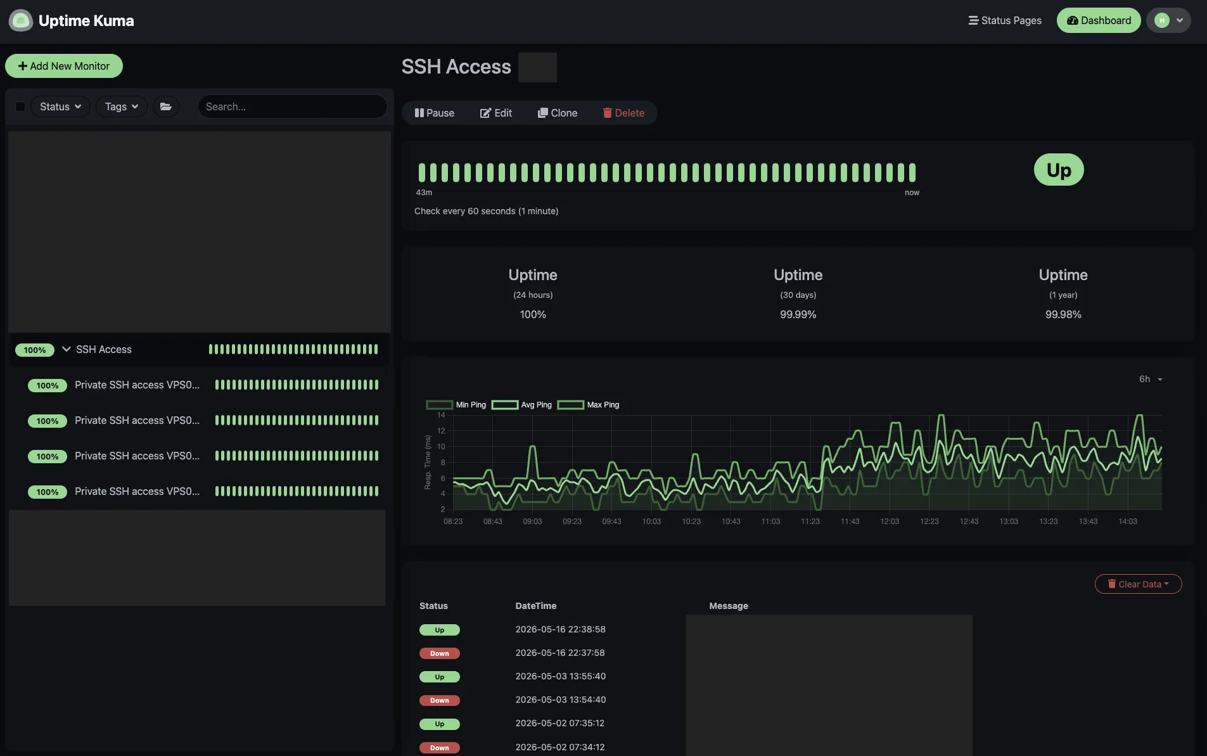
Task: Edit the SSH Access monitor
Action: point(496,113)
